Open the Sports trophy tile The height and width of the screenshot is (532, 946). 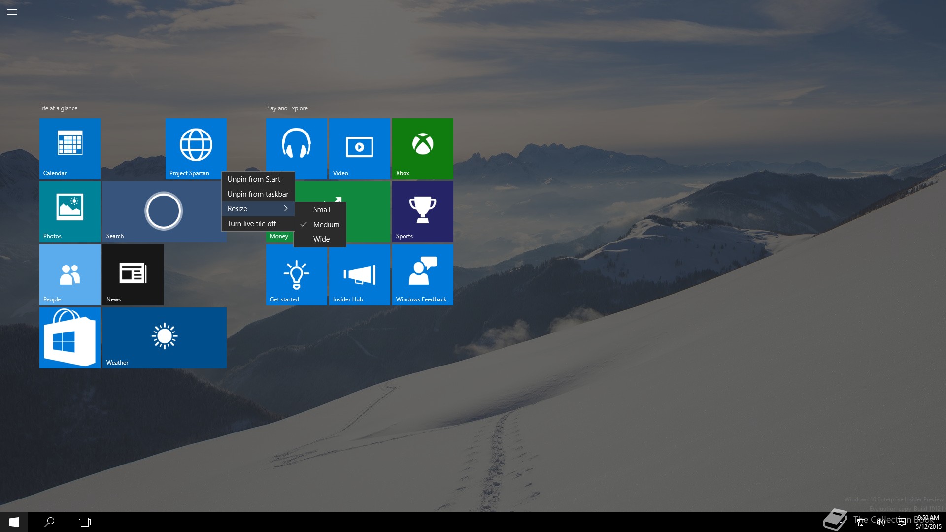point(423,211)
